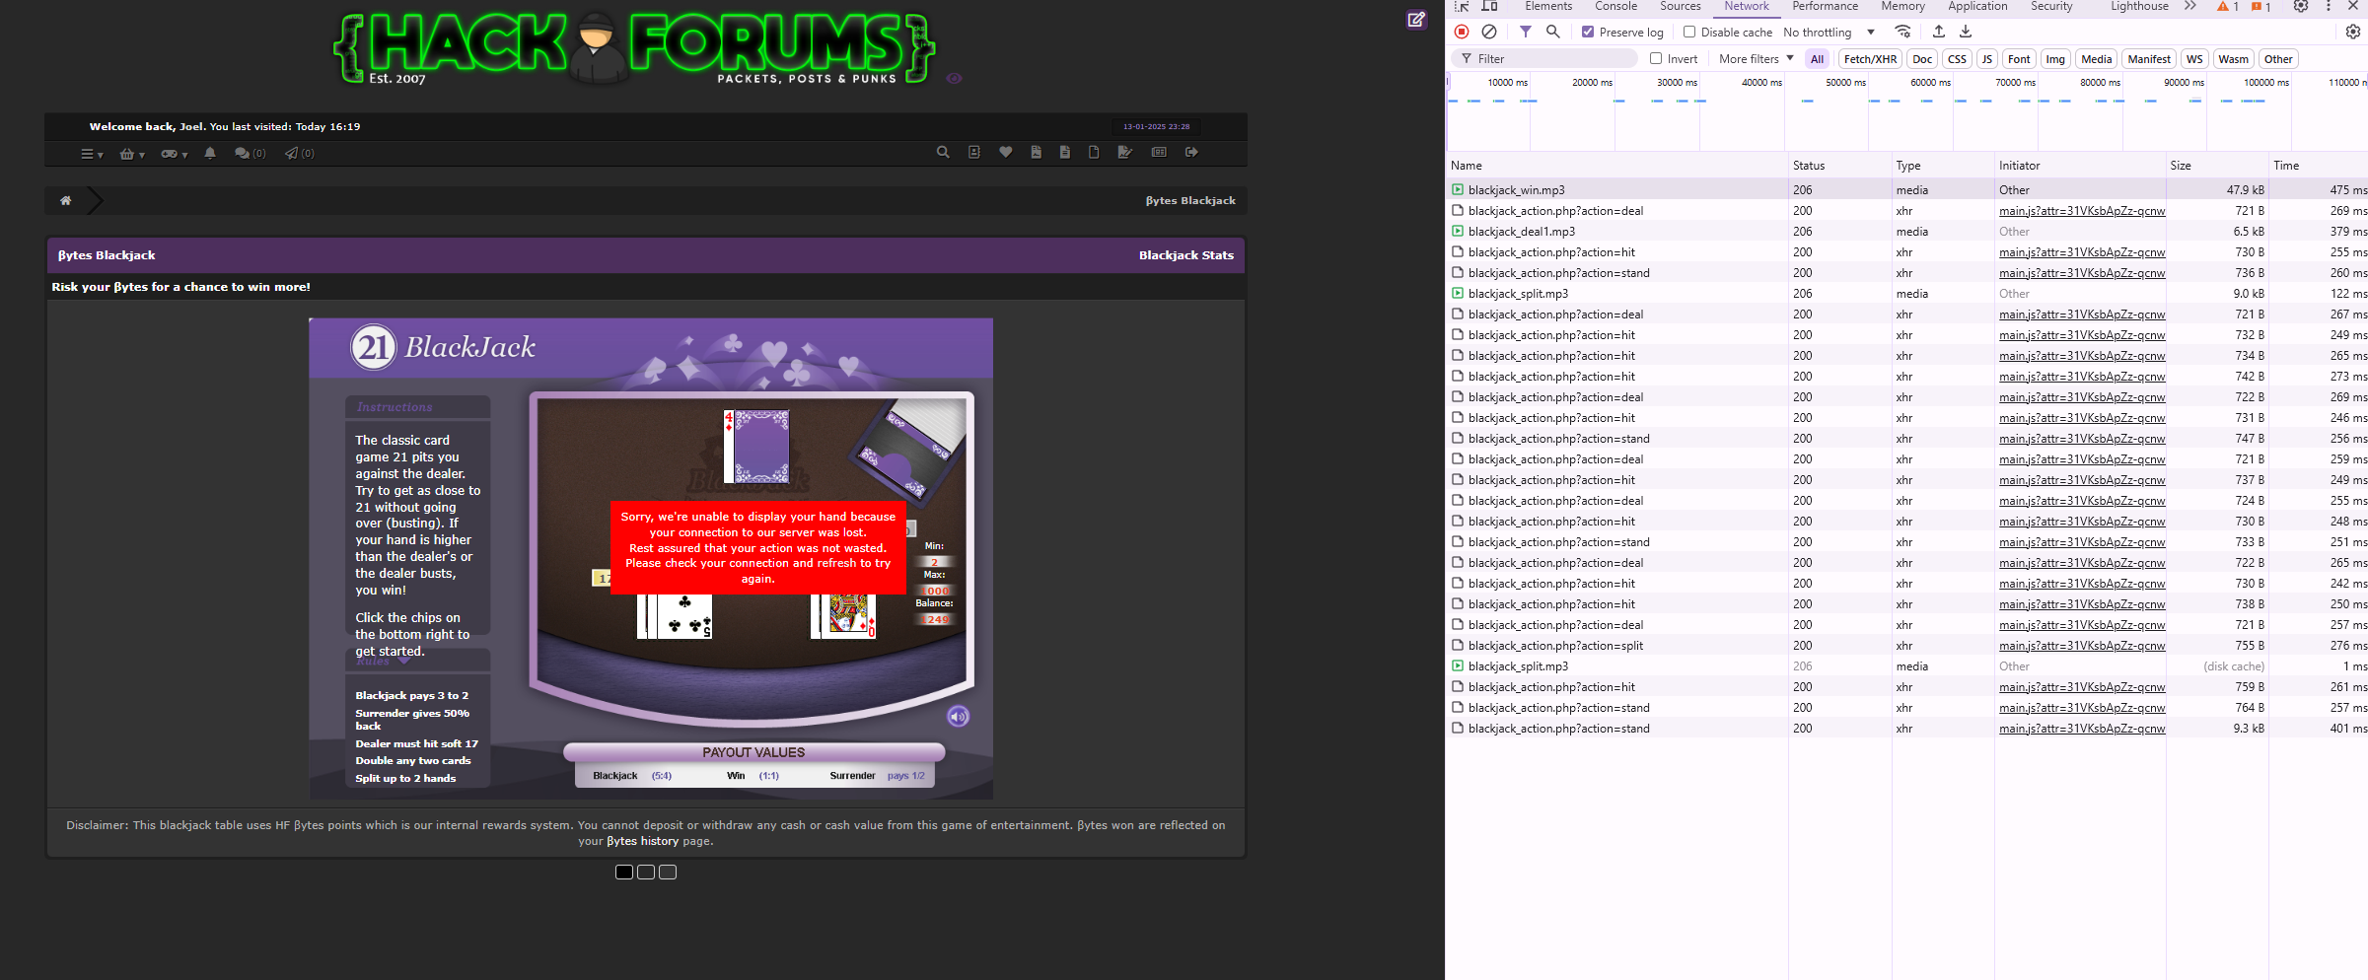Open the network search magnifier in DevTools
This screenshot has height=980, width=2368.
click(x=1553, y=32)
